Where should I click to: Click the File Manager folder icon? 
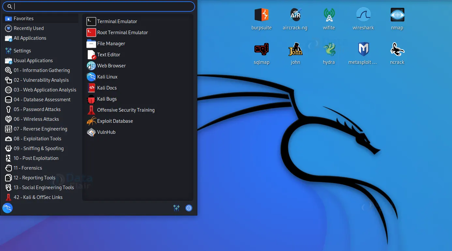click(x=91, y=44)
